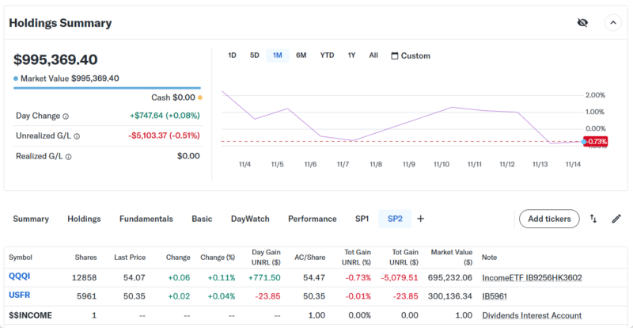Click the Realized G/L info icon
Image resolution: width=633 pixels, height=328 pixels.
(x=69, y=157)
